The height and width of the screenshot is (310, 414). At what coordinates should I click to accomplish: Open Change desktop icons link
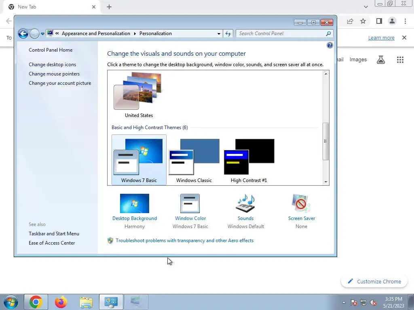coord(52,65)
